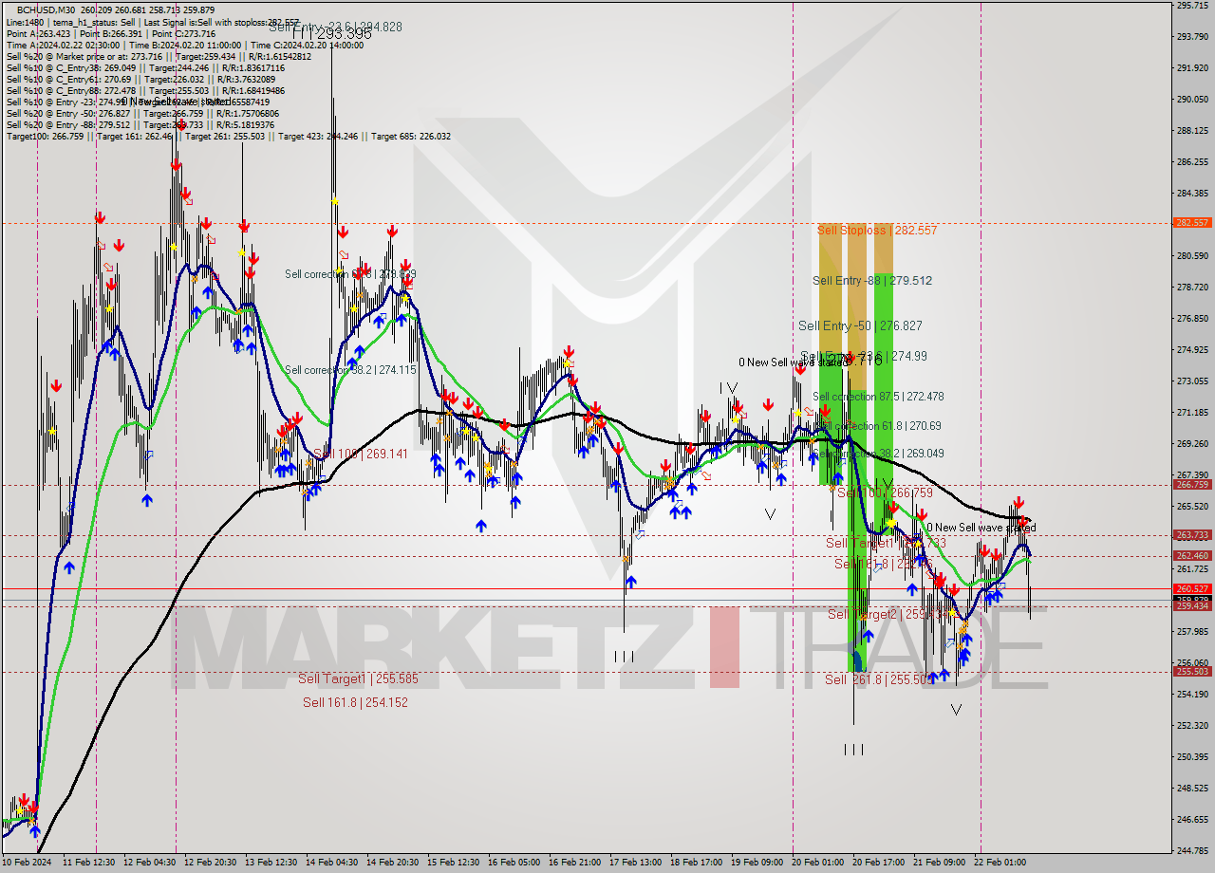
Task: Select the red 262.460 price tag on axis
Action: (x=1192, y=556)
